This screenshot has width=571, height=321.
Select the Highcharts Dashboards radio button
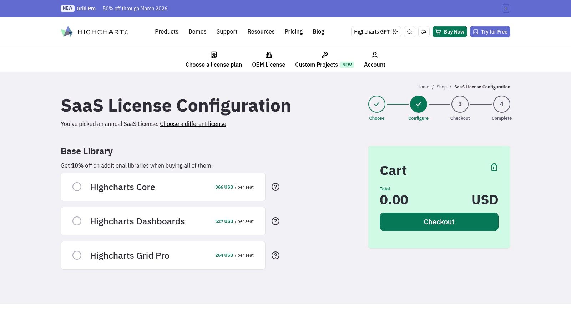pos(77,221)
